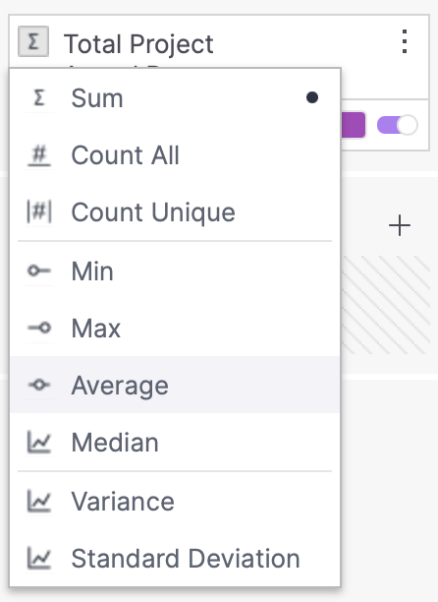Click the selected dot next to Sum
The width and height of the screenshot is (438, 602).
pyautogui.click(x=312, y=97)
